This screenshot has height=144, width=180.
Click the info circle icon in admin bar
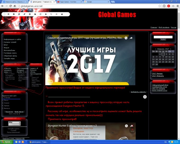point(14,14)
